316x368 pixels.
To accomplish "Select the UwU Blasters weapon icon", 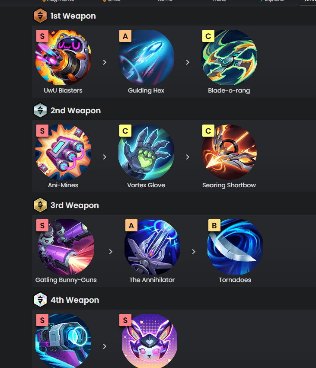I will 63,58.
